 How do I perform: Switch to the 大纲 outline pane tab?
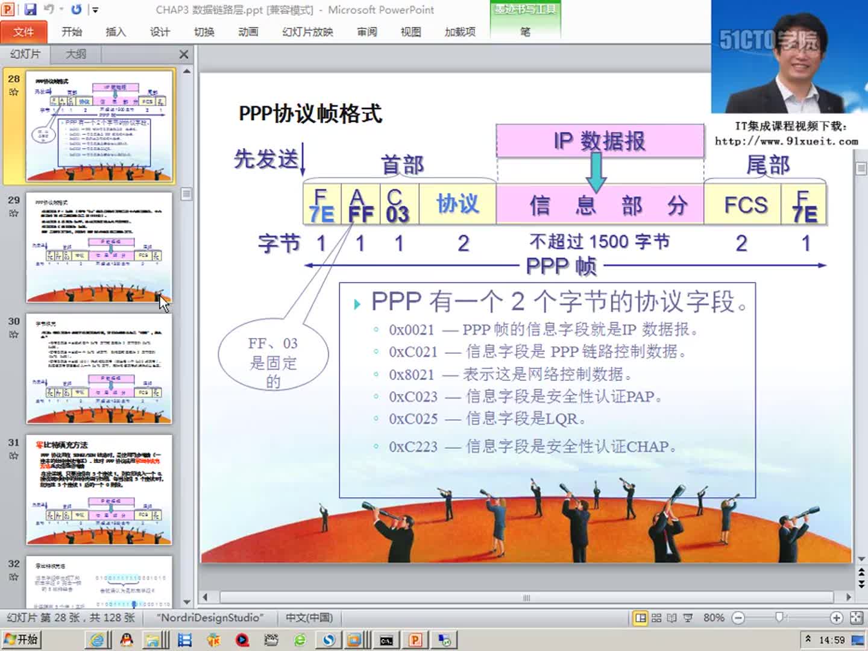[x=76, y=54]
